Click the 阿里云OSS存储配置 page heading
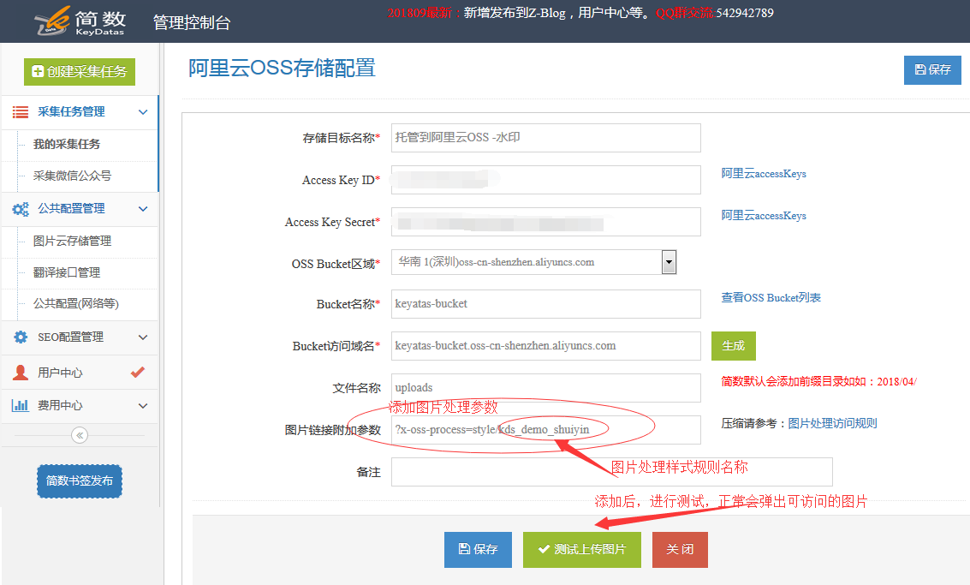The width and height of the screenshot is (970, 585). 282,69
